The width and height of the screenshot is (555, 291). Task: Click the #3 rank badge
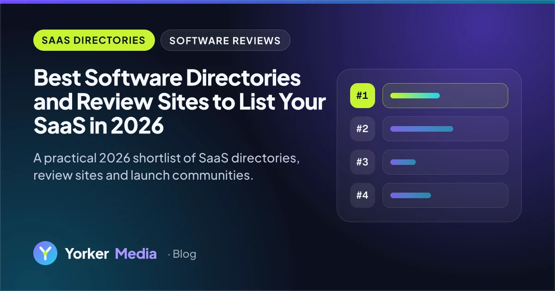(362, 162)
